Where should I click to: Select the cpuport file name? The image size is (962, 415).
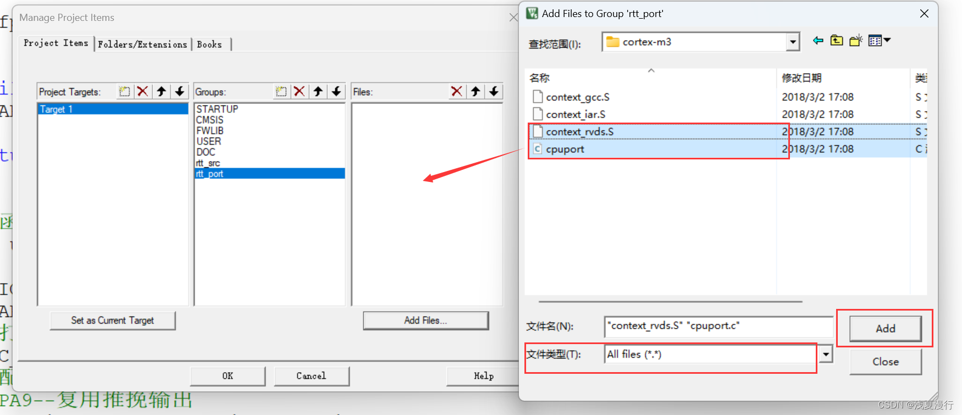click(565, 150)
